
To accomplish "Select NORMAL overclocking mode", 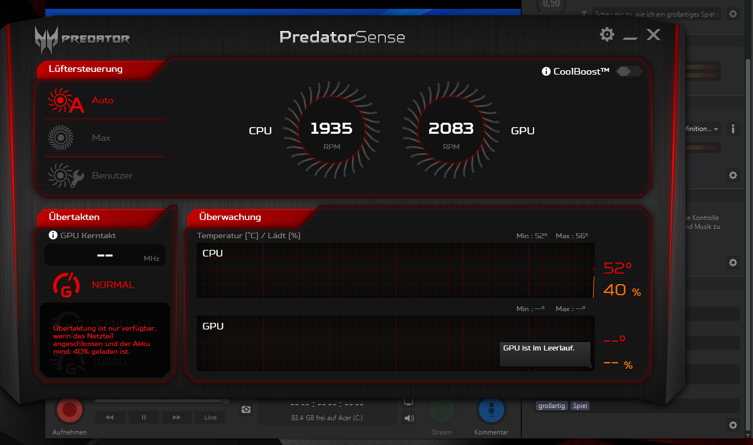I will [x=113, y=285].
